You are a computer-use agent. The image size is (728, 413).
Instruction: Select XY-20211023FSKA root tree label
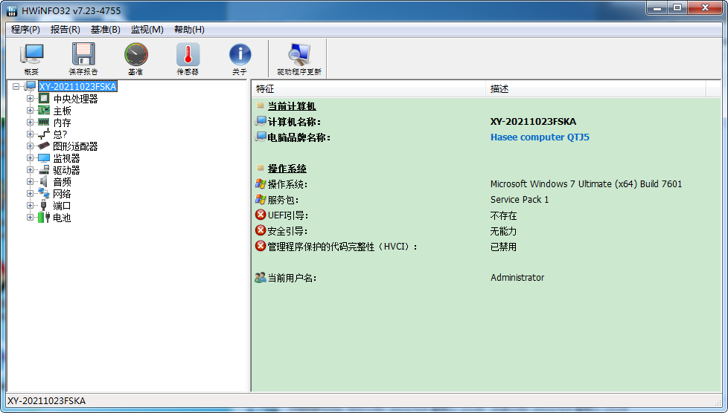(77, 86)
